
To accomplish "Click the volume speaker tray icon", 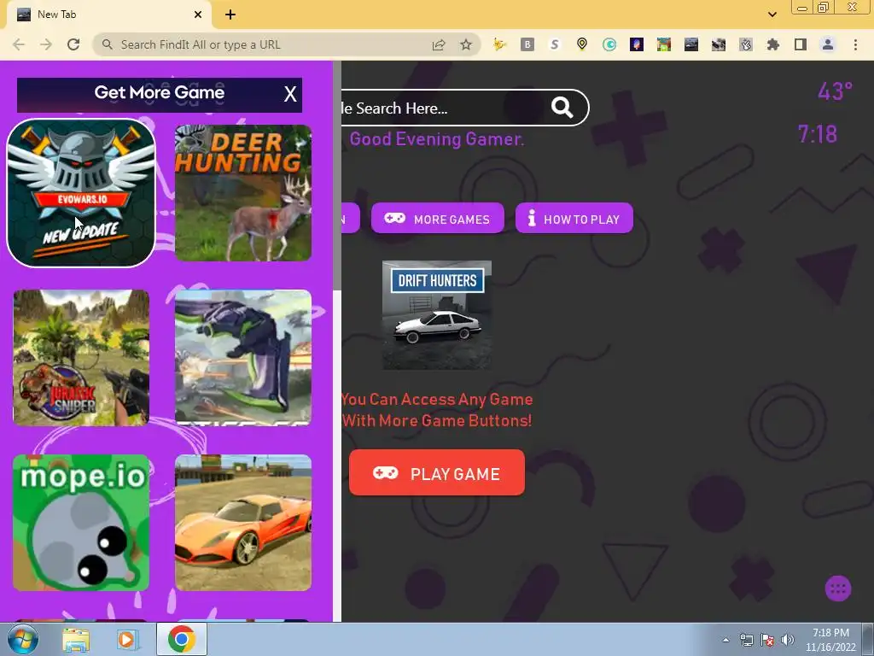I will pos(787,640).
